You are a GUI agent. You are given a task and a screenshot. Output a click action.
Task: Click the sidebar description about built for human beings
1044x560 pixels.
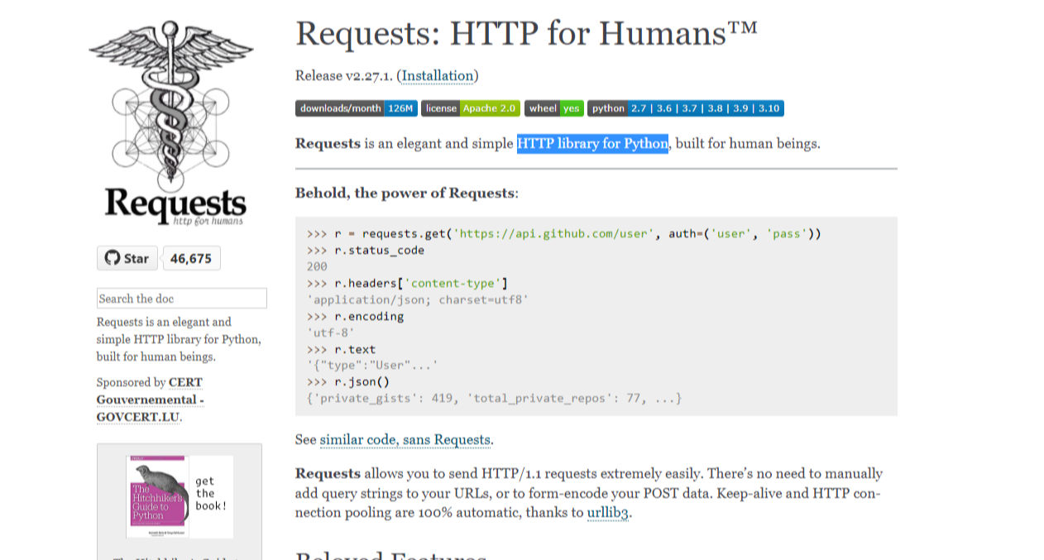click(x=179, y=339)
